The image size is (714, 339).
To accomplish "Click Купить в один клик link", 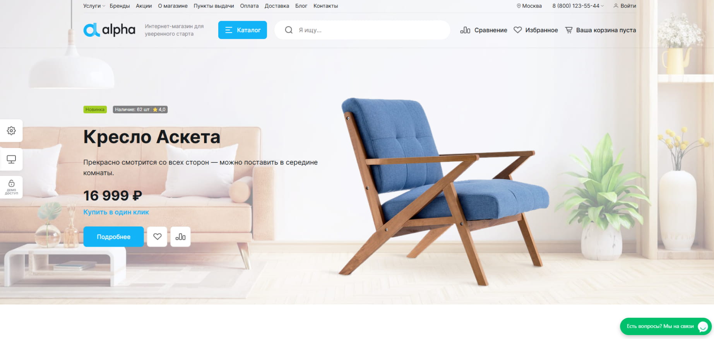I will [x=116, y=212].
